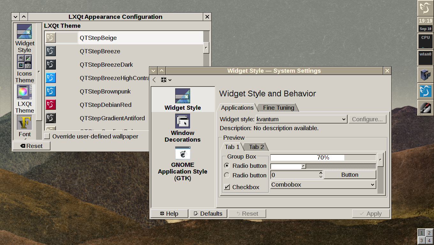
Task: Select the QTStepBrownpunk theme name
Action: tap(105, 91)
